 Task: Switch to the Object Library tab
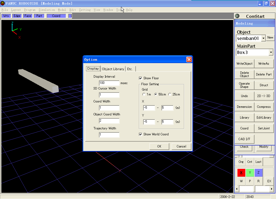[113, 69]
